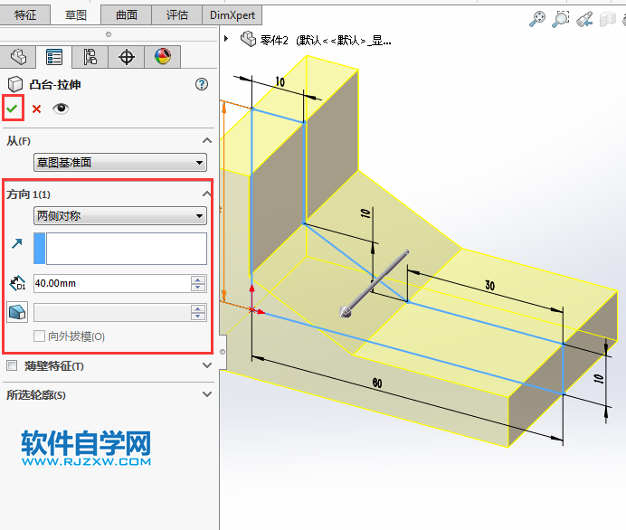Open the DimXpertManager crosshair tab

coord(127,57)
